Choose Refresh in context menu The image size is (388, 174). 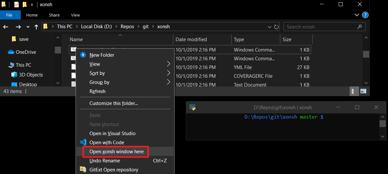point(125,91)
